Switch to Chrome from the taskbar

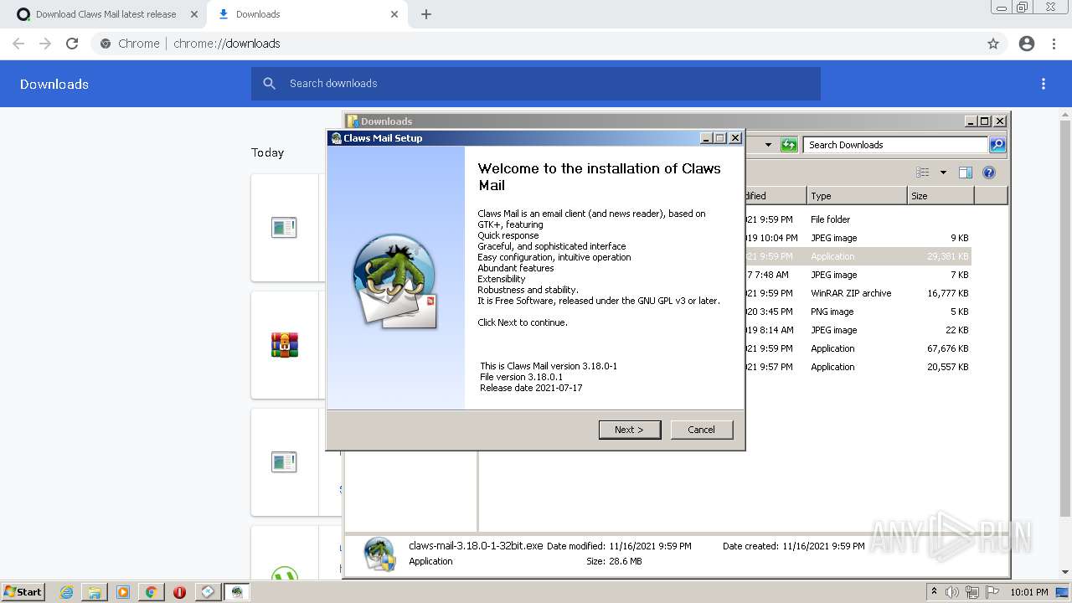[151, 592]
